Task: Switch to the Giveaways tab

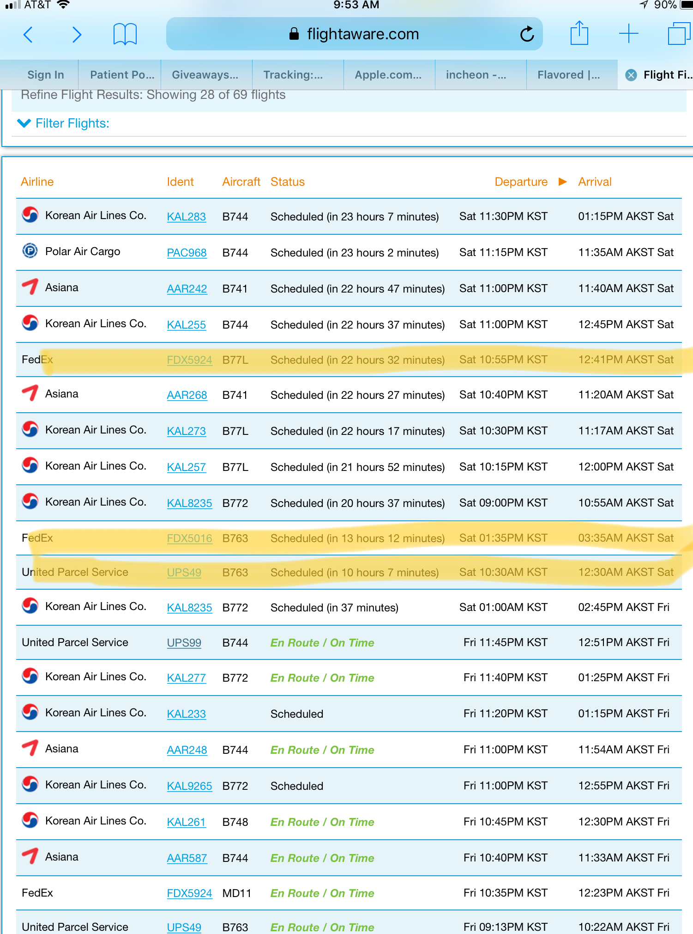Action: click(205, 75)
